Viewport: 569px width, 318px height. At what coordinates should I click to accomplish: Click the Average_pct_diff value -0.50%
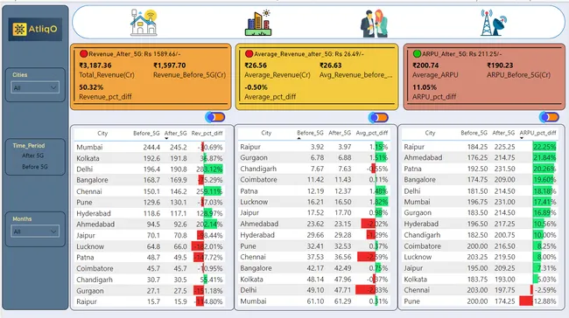tap(256, 87)
